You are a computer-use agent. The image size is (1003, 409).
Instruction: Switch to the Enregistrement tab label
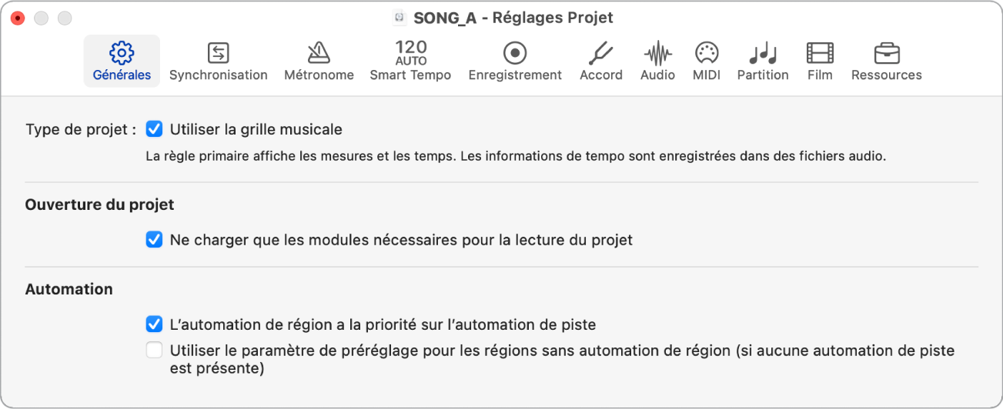click(515, 75)
